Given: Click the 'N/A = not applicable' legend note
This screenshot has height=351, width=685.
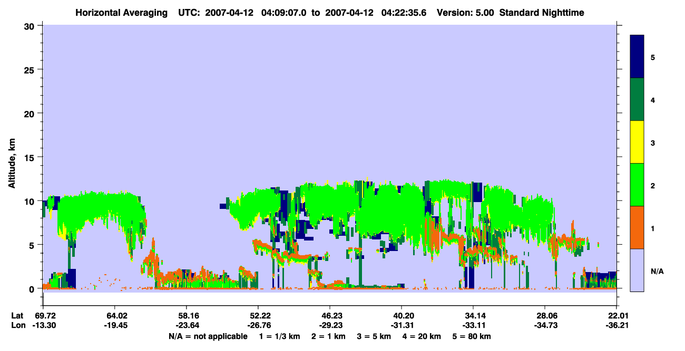Looking at the screenshot, I should click(x=208, y=336).
